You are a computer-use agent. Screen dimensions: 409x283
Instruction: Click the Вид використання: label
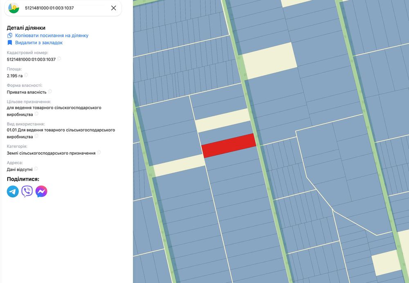[26, 124]
